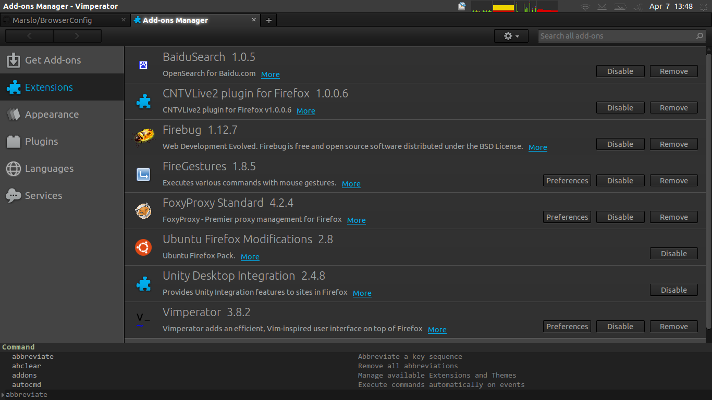Click the BaiduSearch paw icon
Image resolution: width=712 pixels, height=400 pixels.
[x=143, y=65]
